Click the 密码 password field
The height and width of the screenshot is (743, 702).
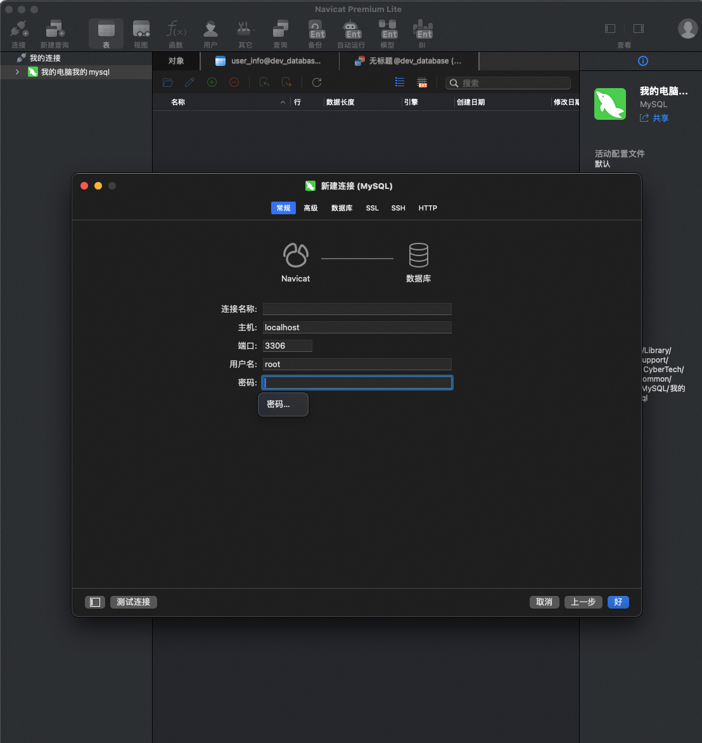[357, 382]
